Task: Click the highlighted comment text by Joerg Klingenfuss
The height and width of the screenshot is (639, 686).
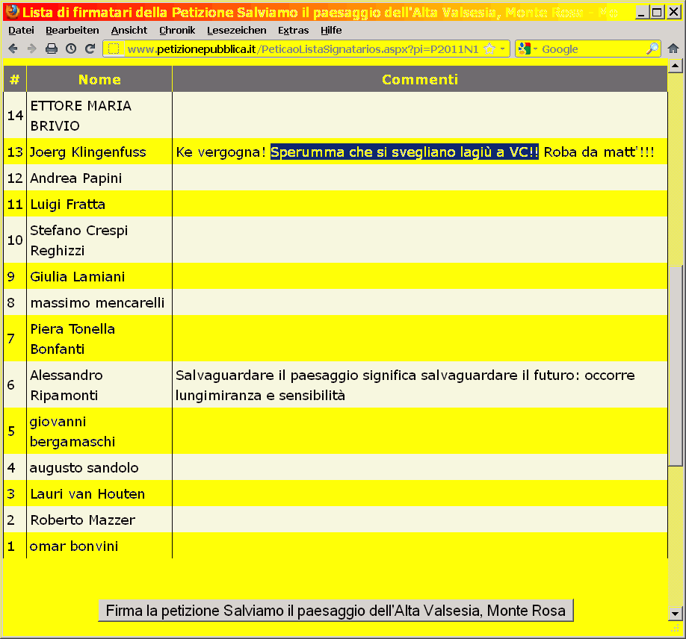Action: pyautogui.click(x=404, y=152)
